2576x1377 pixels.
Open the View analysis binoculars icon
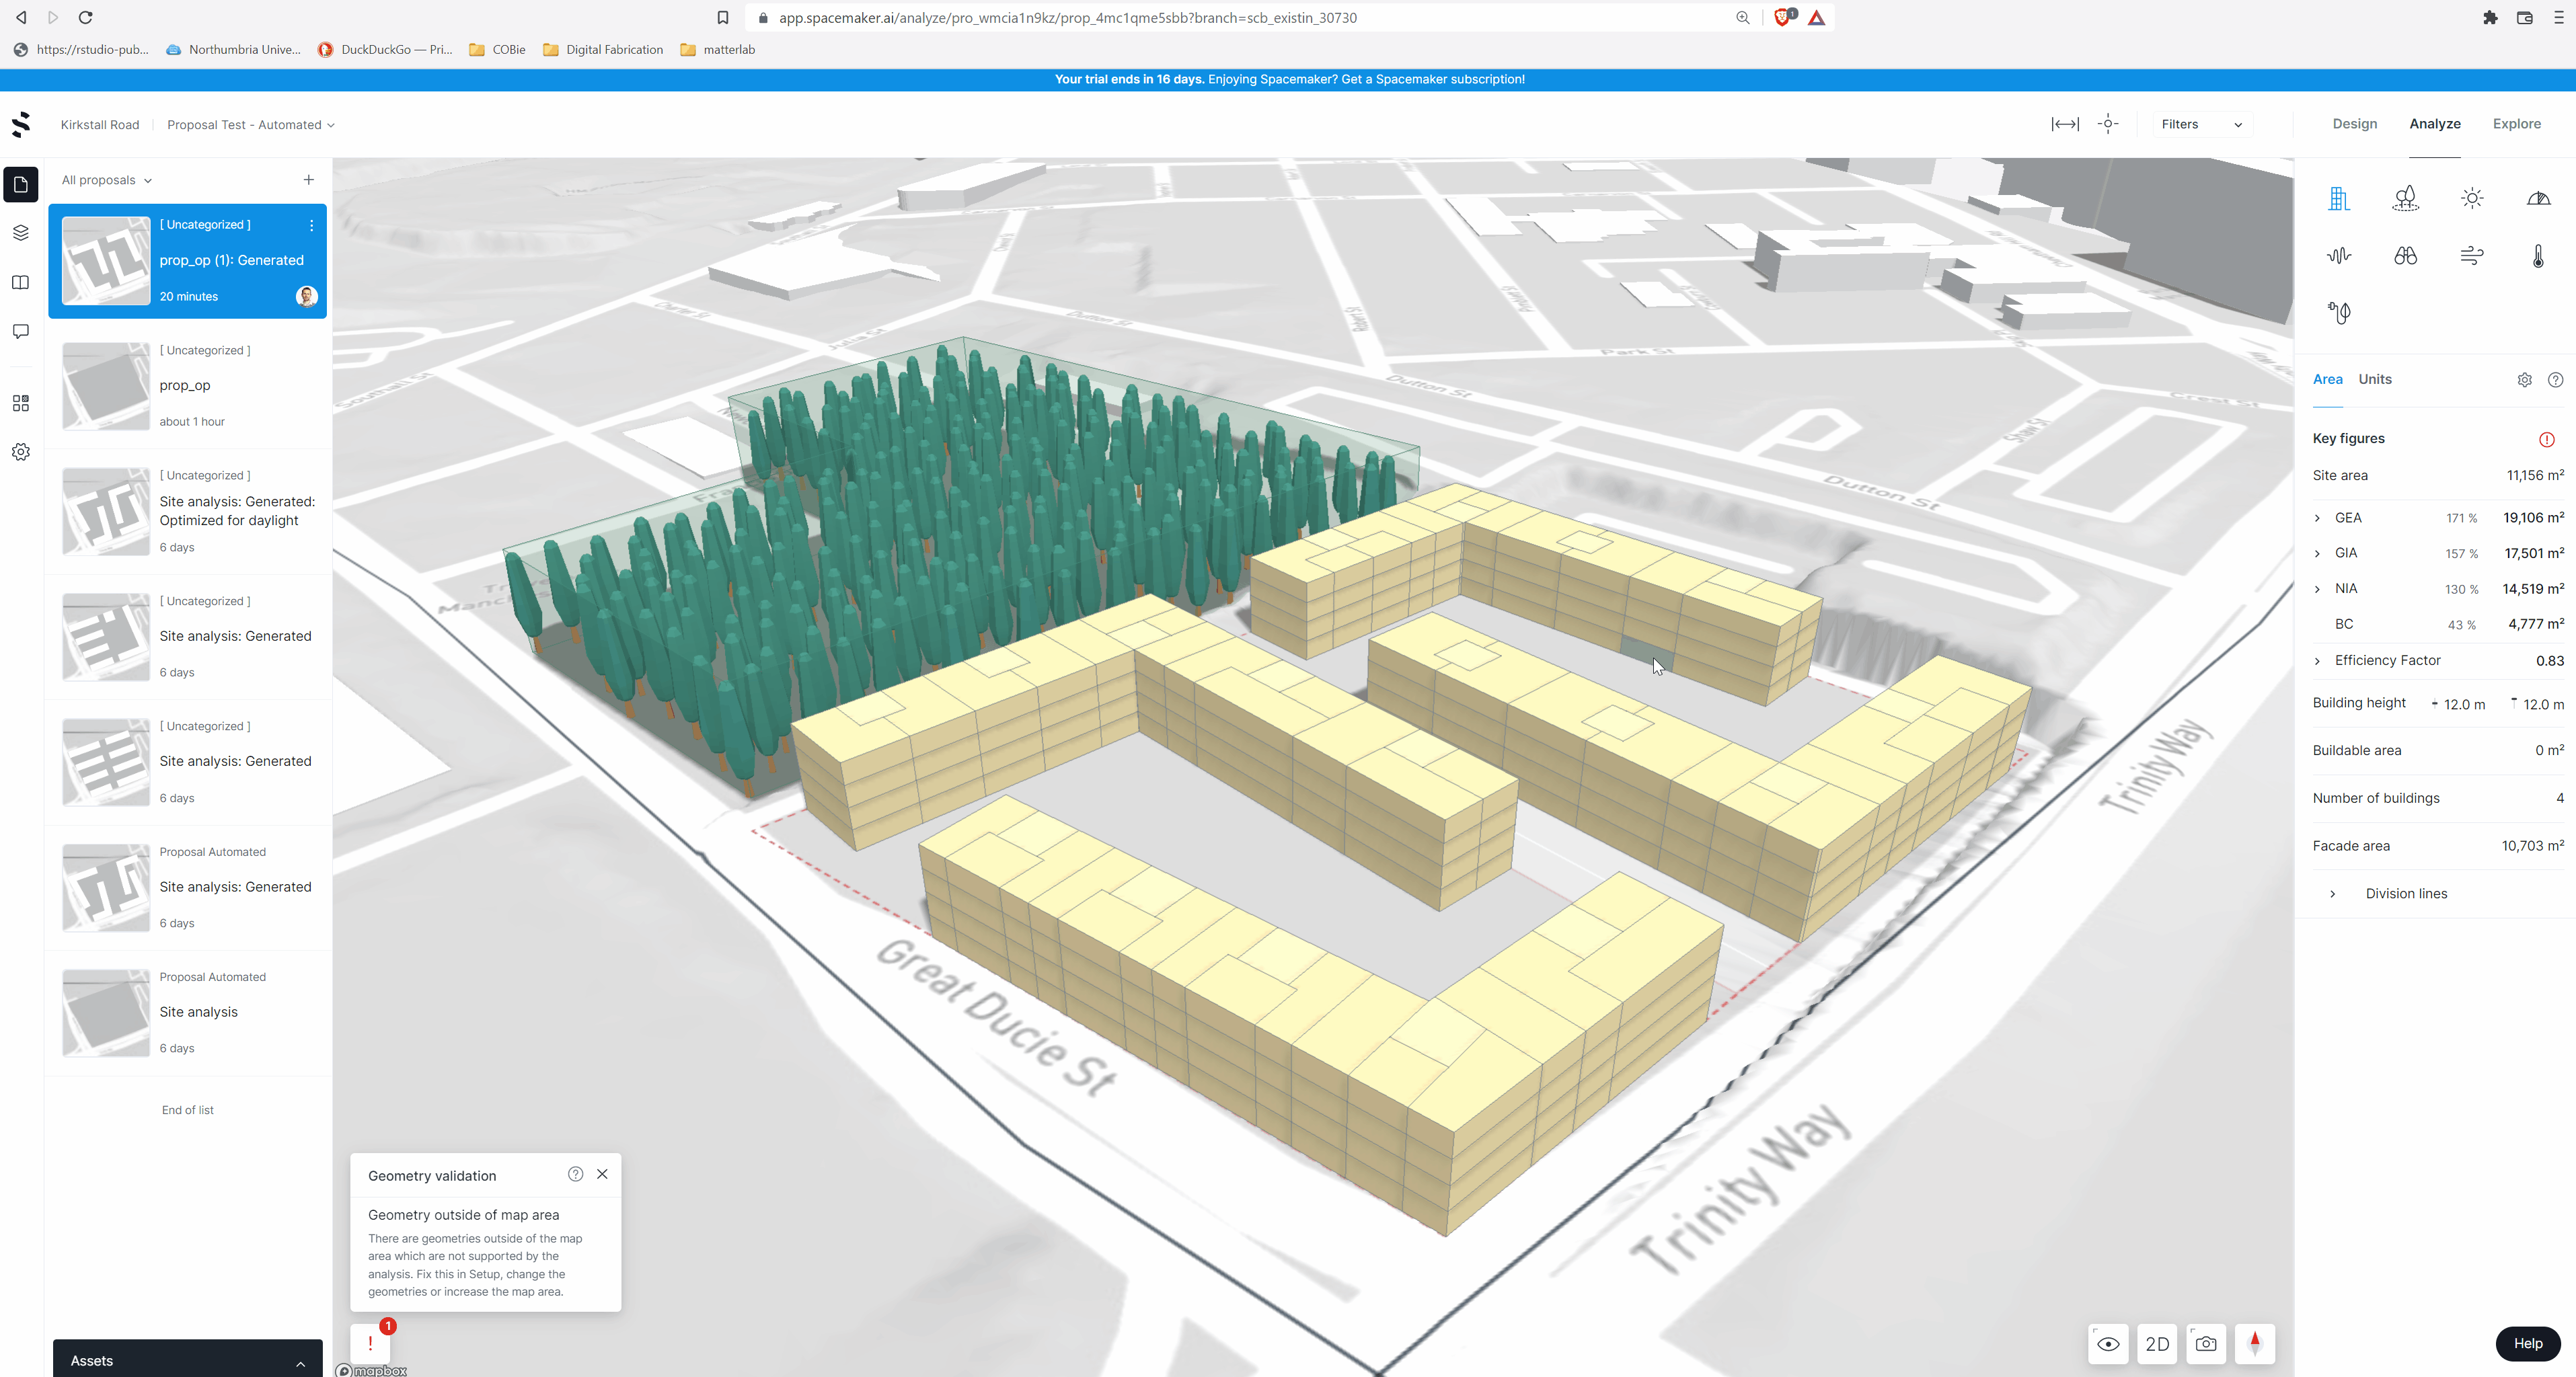tap(2405, 255)
